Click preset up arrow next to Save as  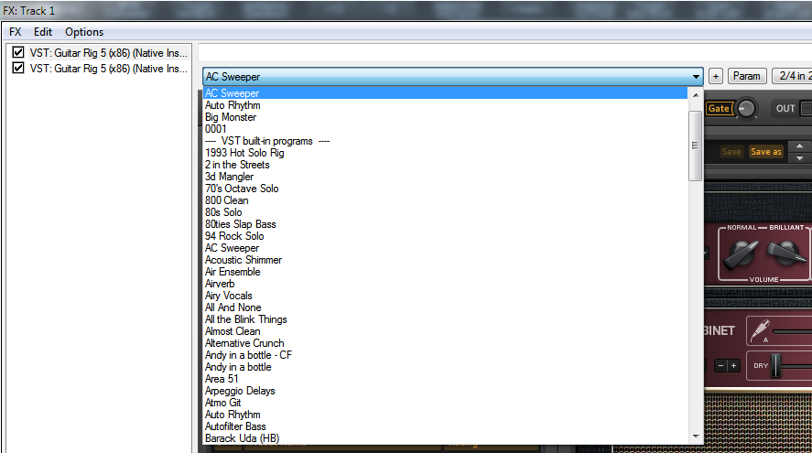799,146
